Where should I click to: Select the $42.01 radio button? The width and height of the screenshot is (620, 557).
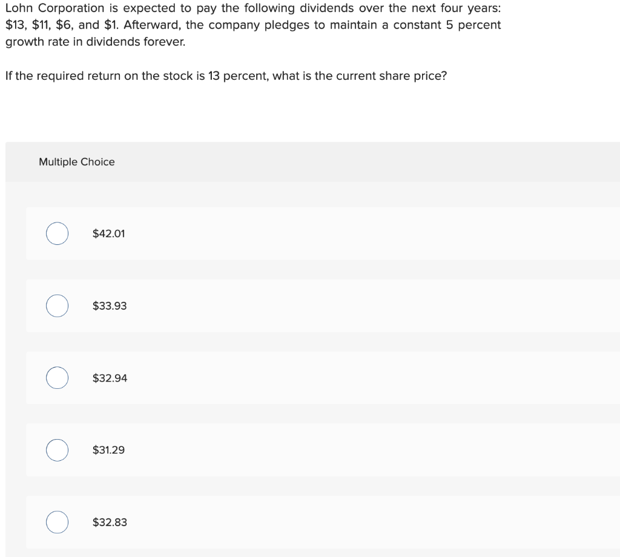coord(57,233)
